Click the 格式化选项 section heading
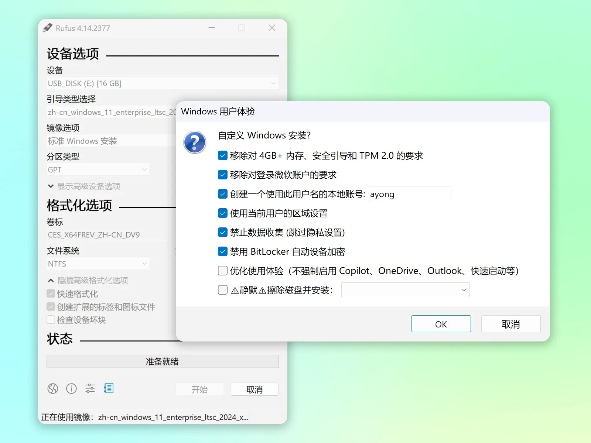Viewport: 591px width, 443px height. (x=79, y=206)
